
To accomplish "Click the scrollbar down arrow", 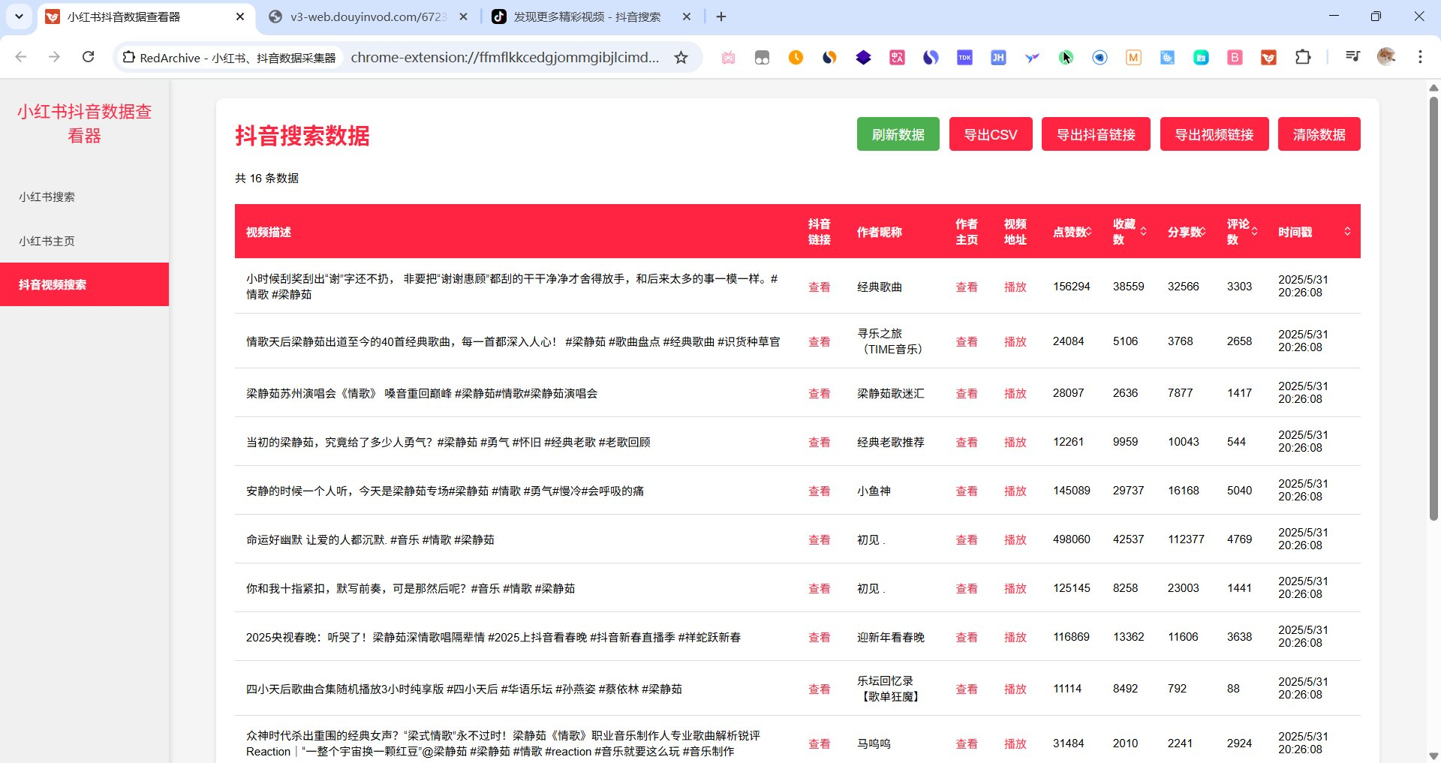I will pyautogui.click(x=1433, y=755).
